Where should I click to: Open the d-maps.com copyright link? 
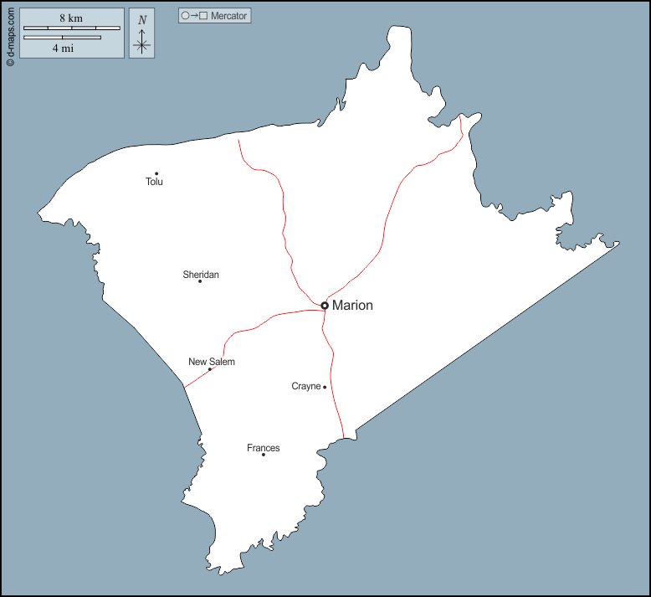click(10, 35)
